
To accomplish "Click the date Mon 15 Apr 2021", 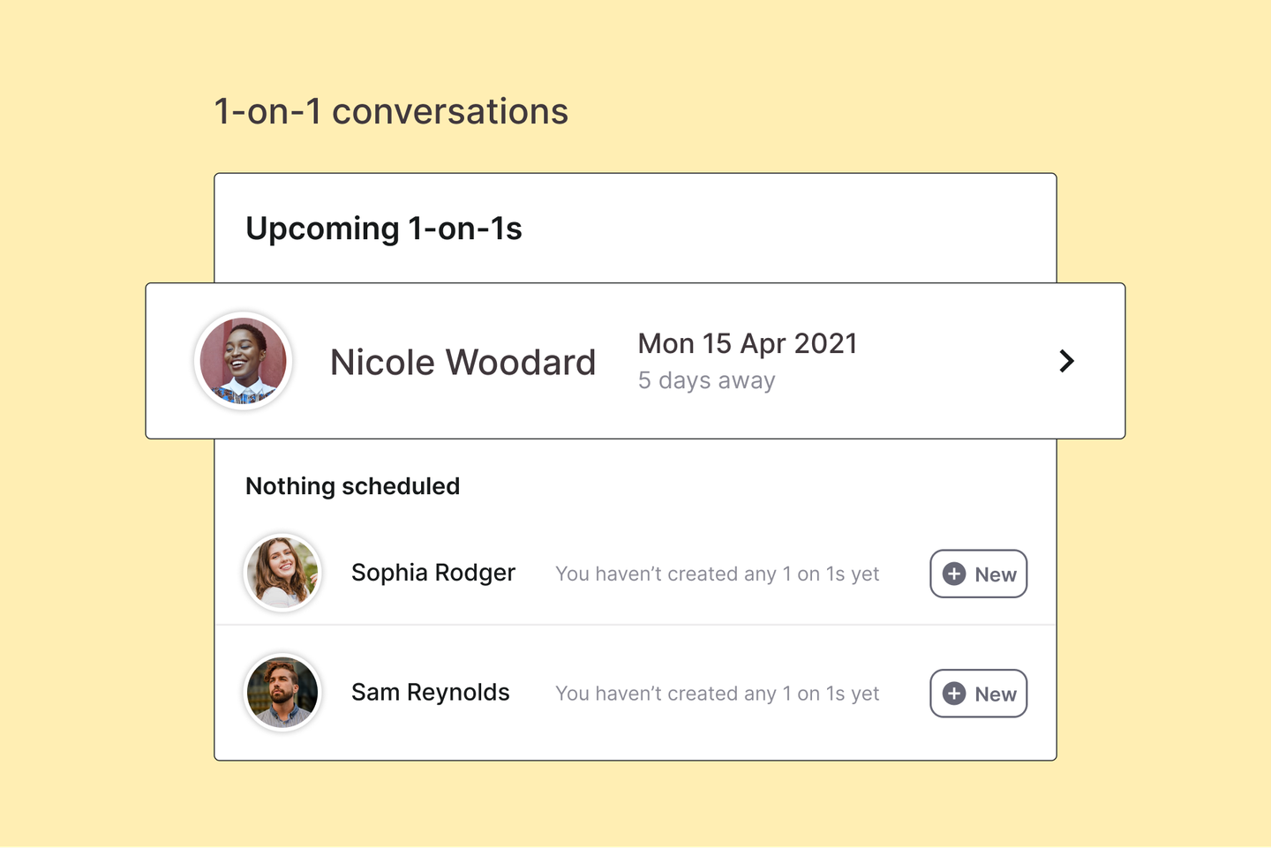I will click(x=748, y=343).
